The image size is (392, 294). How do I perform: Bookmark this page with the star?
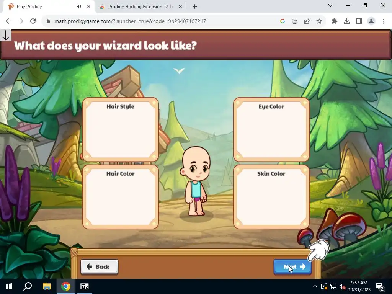click(x=319, y=21)
